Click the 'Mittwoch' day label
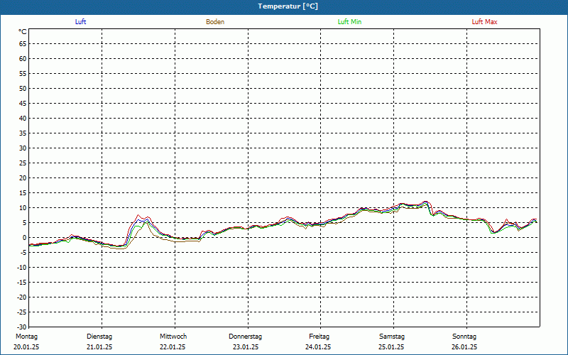 pyautogui.click(x=173, y=337)
